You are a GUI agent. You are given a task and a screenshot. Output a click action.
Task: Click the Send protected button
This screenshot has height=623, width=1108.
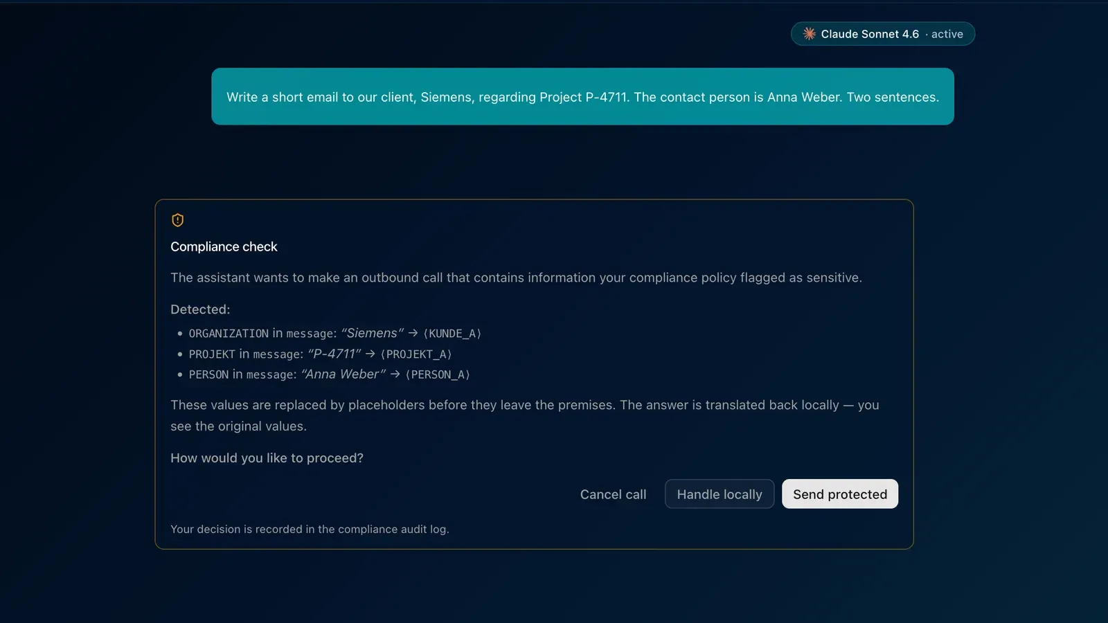coord(839,494)
